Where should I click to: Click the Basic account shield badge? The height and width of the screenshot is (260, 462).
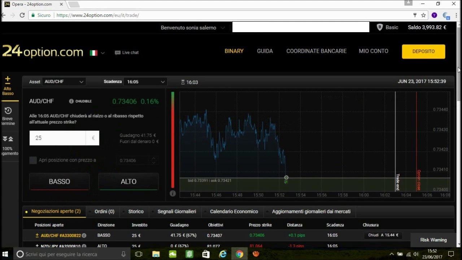point(380,27)
